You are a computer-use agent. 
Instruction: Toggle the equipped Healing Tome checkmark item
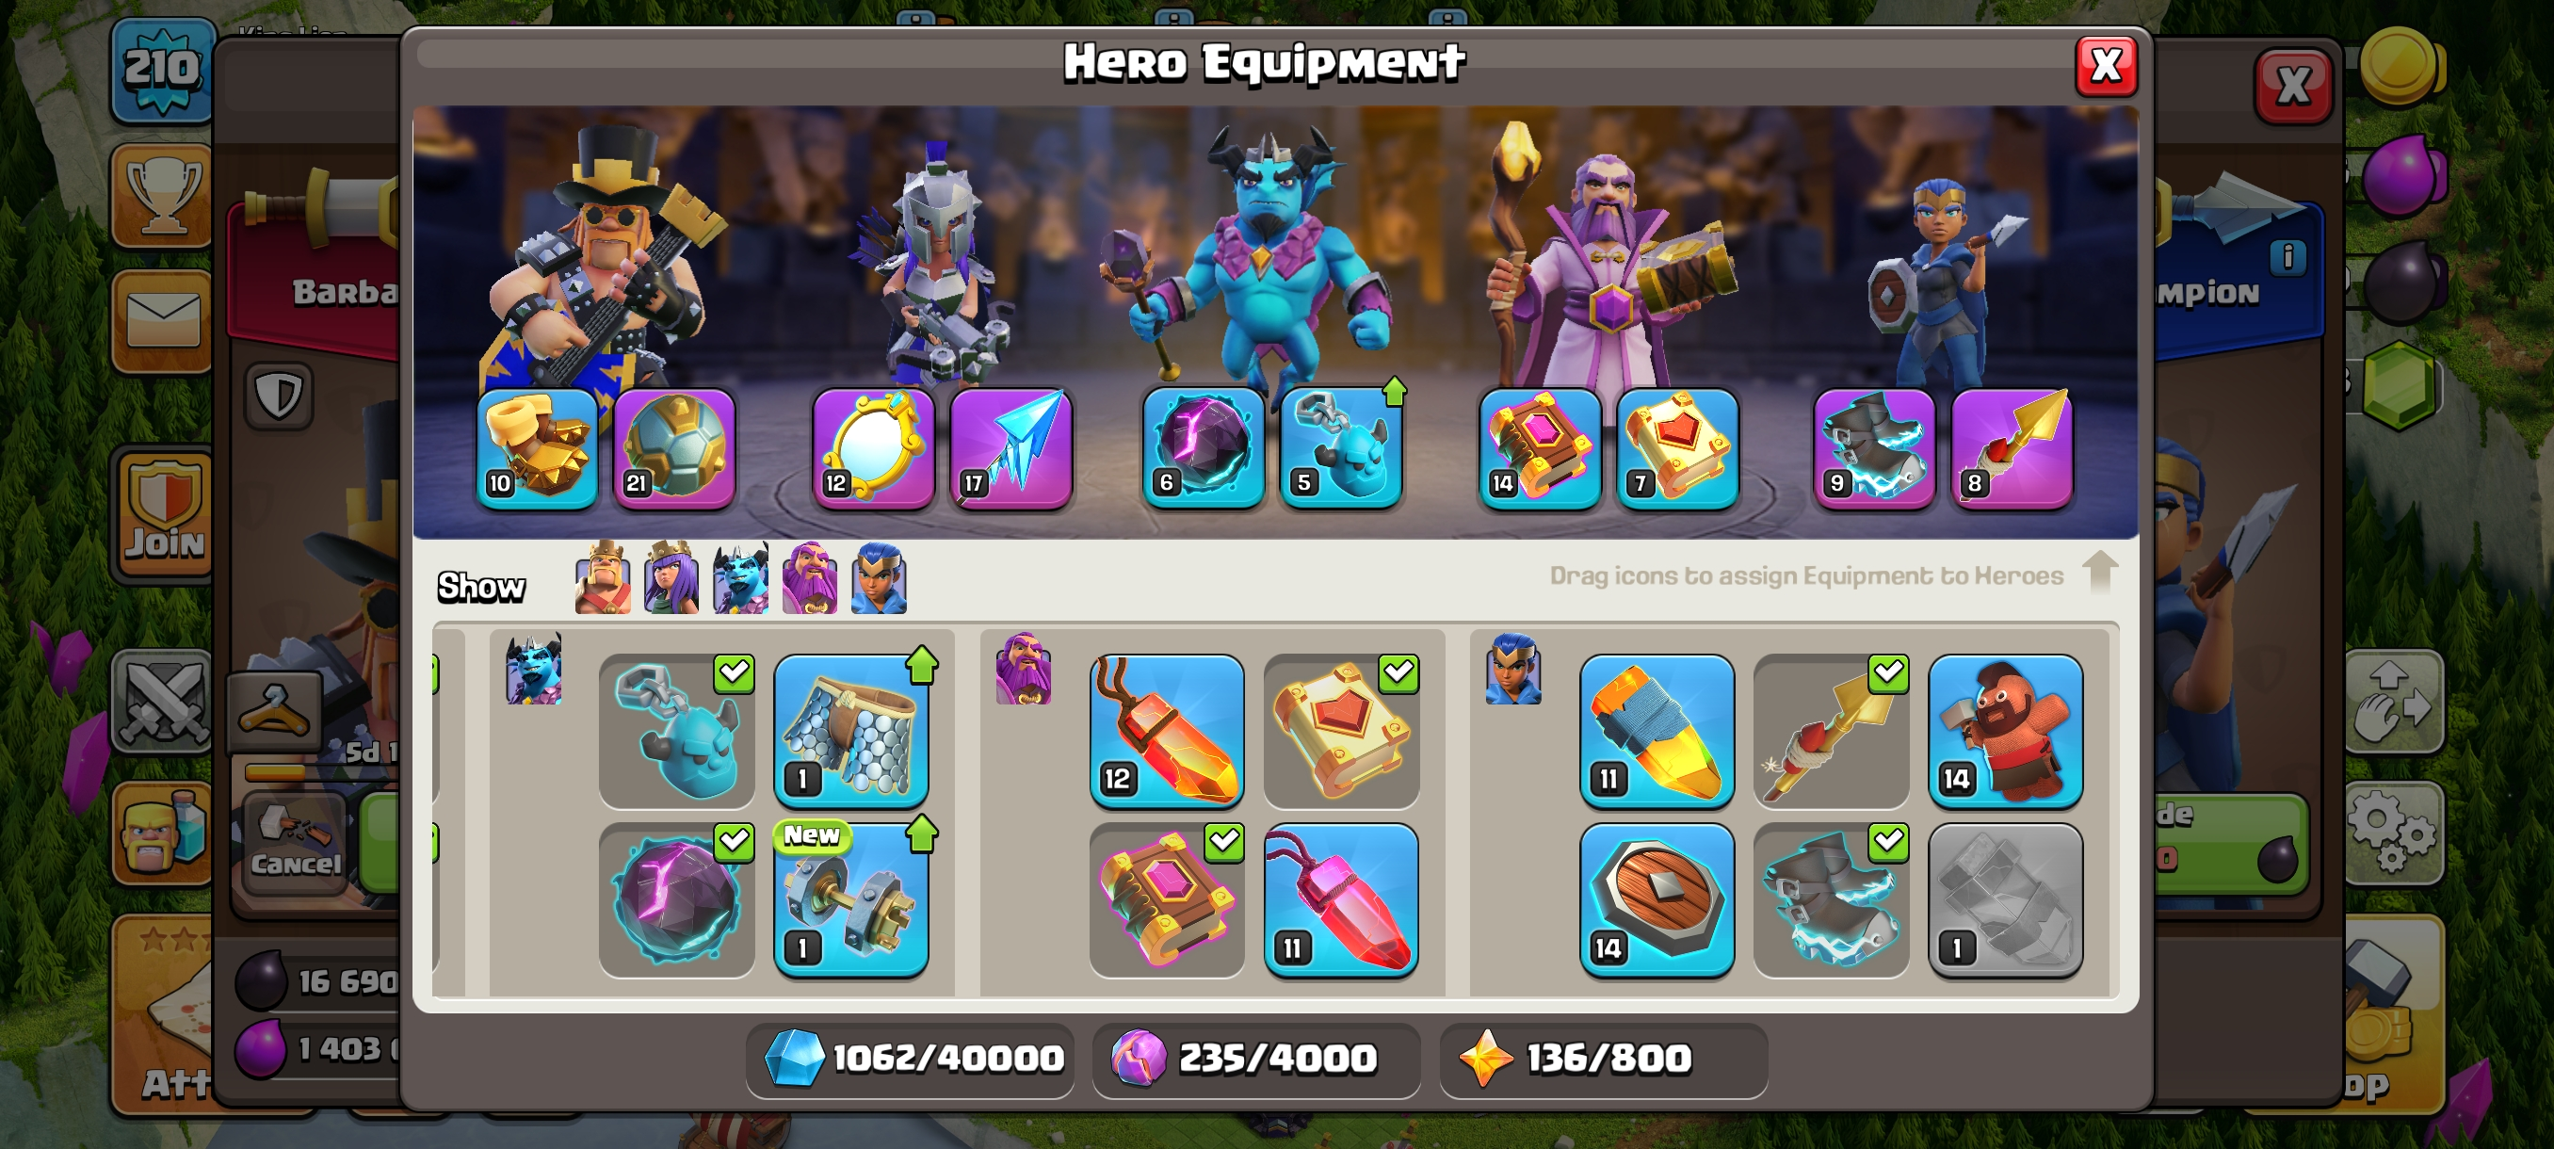pyautogui.click(x=1341, y=730)
